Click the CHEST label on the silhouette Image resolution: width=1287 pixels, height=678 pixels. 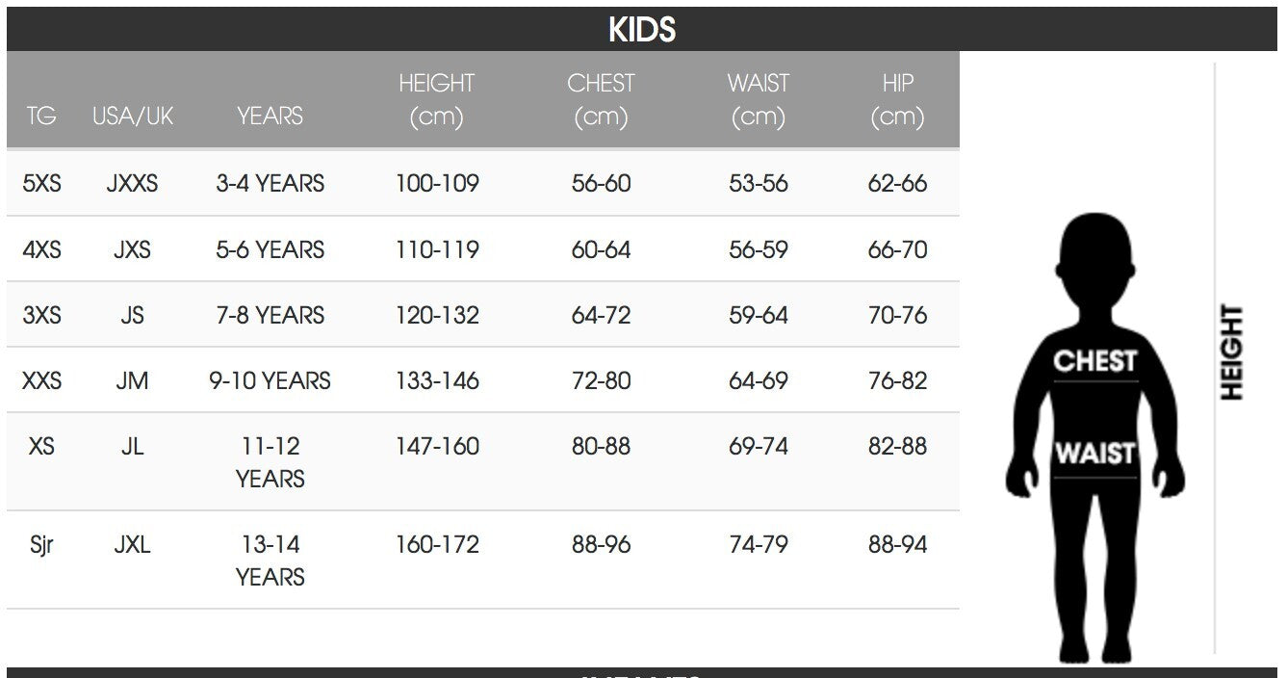[1094, 361]
